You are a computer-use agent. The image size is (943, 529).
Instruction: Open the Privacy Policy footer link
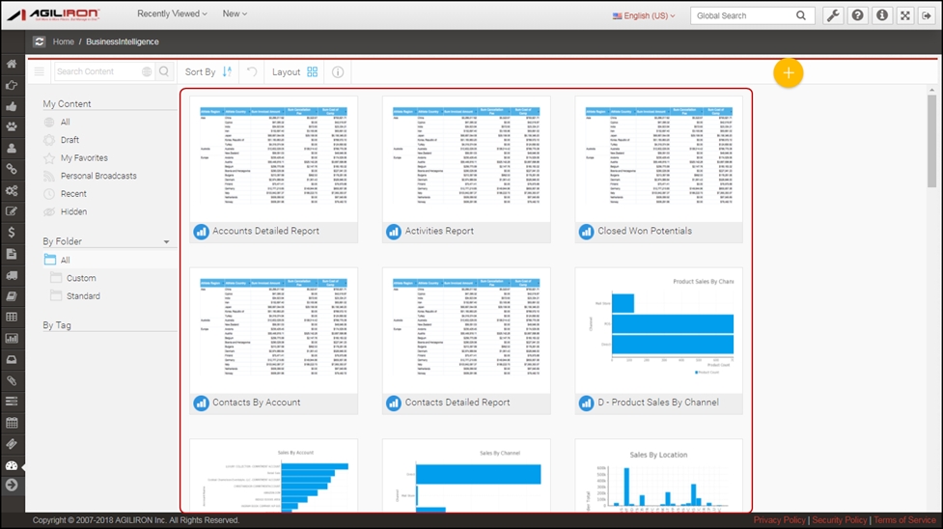click(x=780, y=520)
